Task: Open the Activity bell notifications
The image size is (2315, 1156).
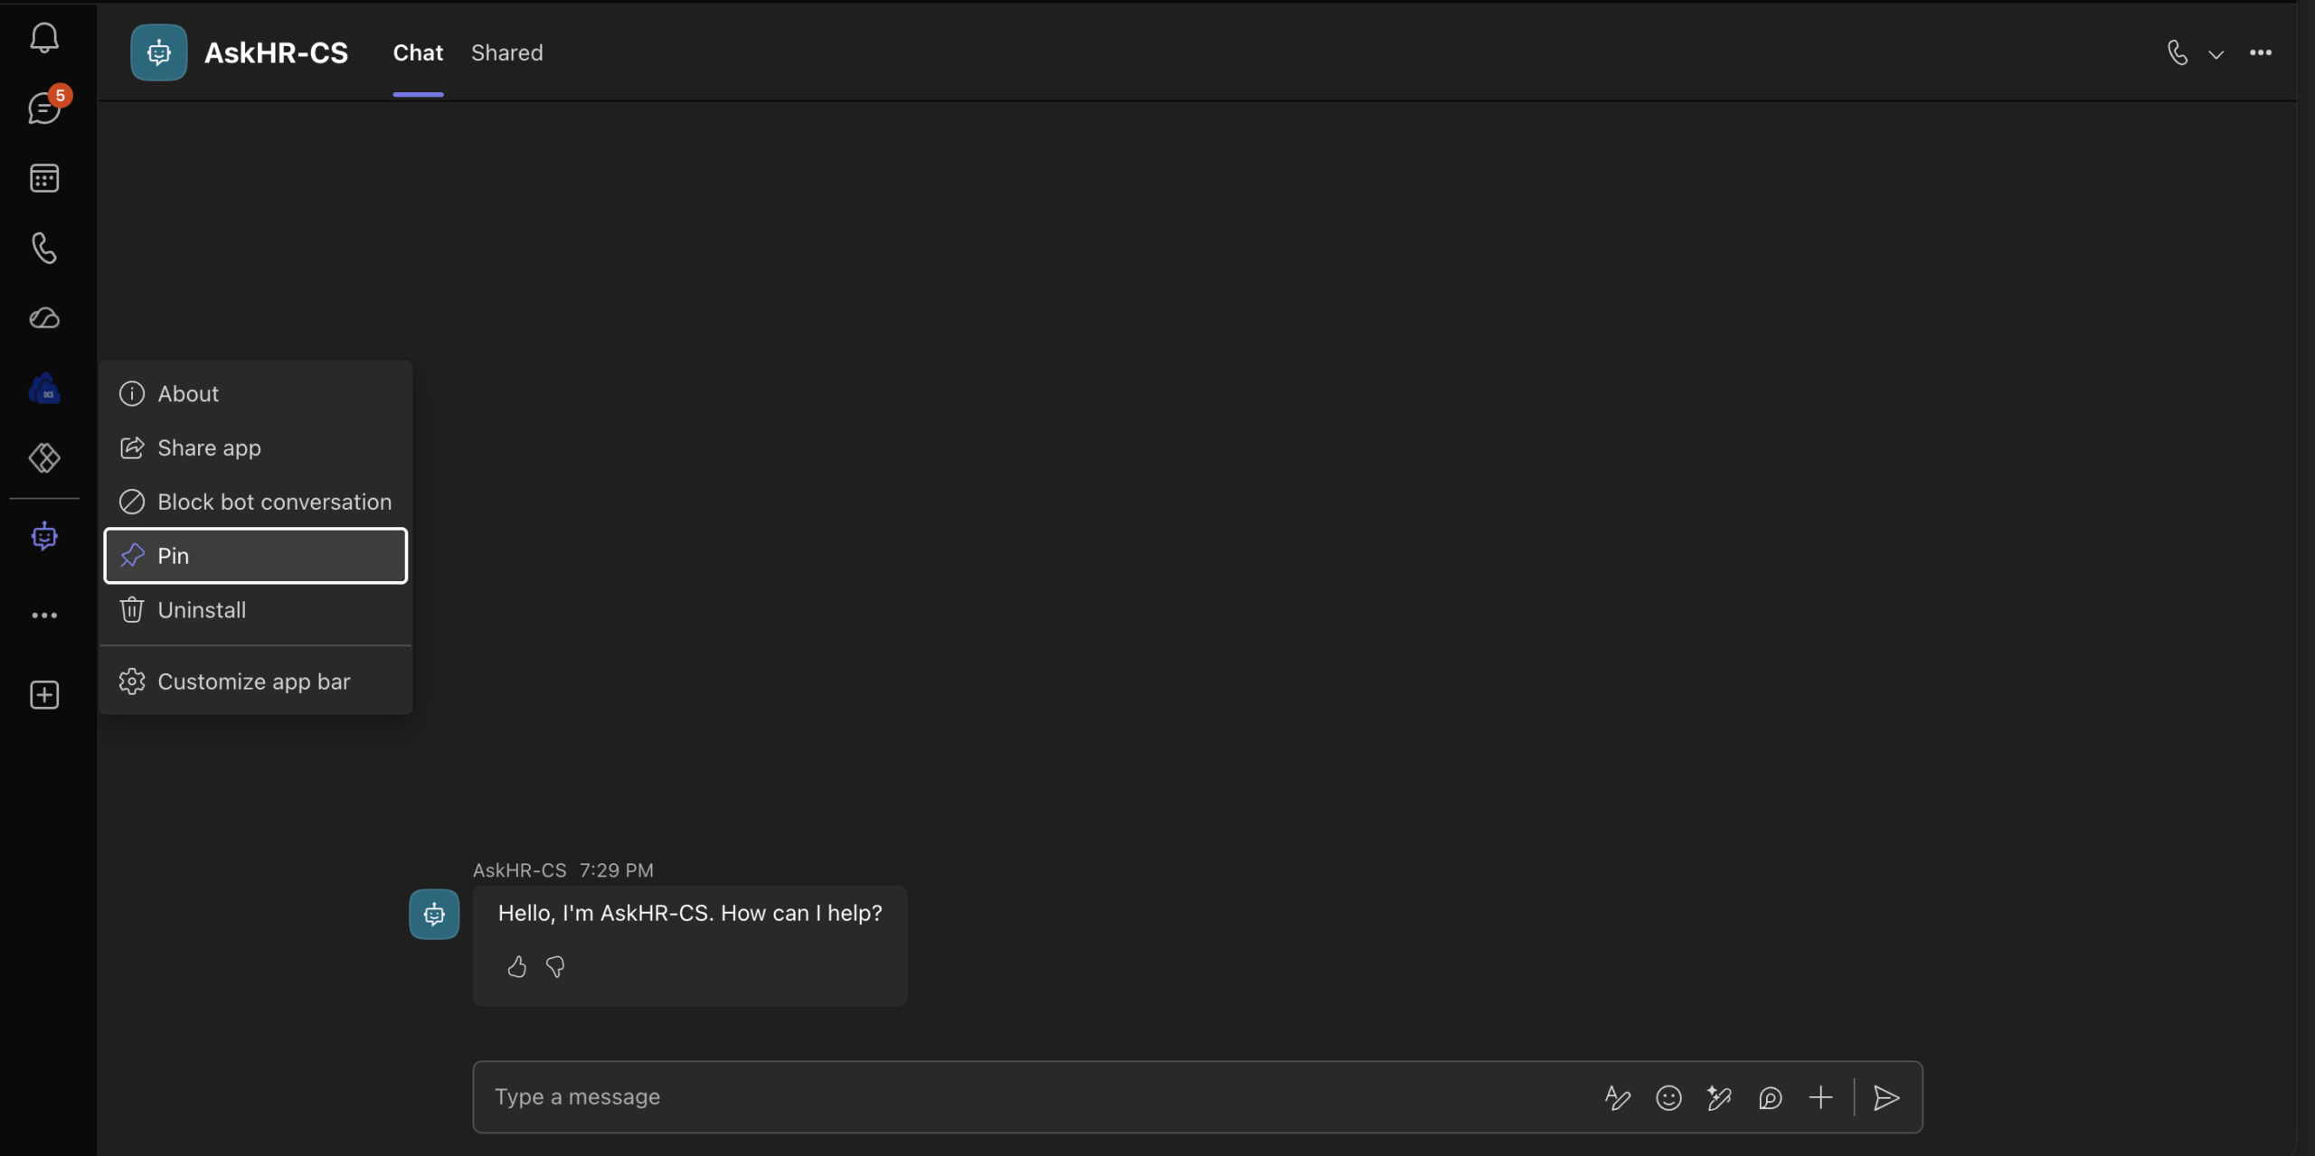Action: (x=44, y=38)
